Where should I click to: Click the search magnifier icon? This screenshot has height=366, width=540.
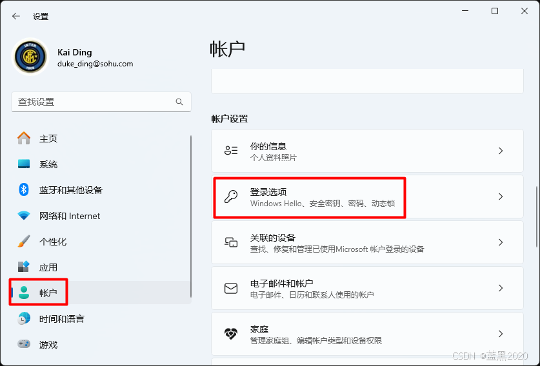179,102
